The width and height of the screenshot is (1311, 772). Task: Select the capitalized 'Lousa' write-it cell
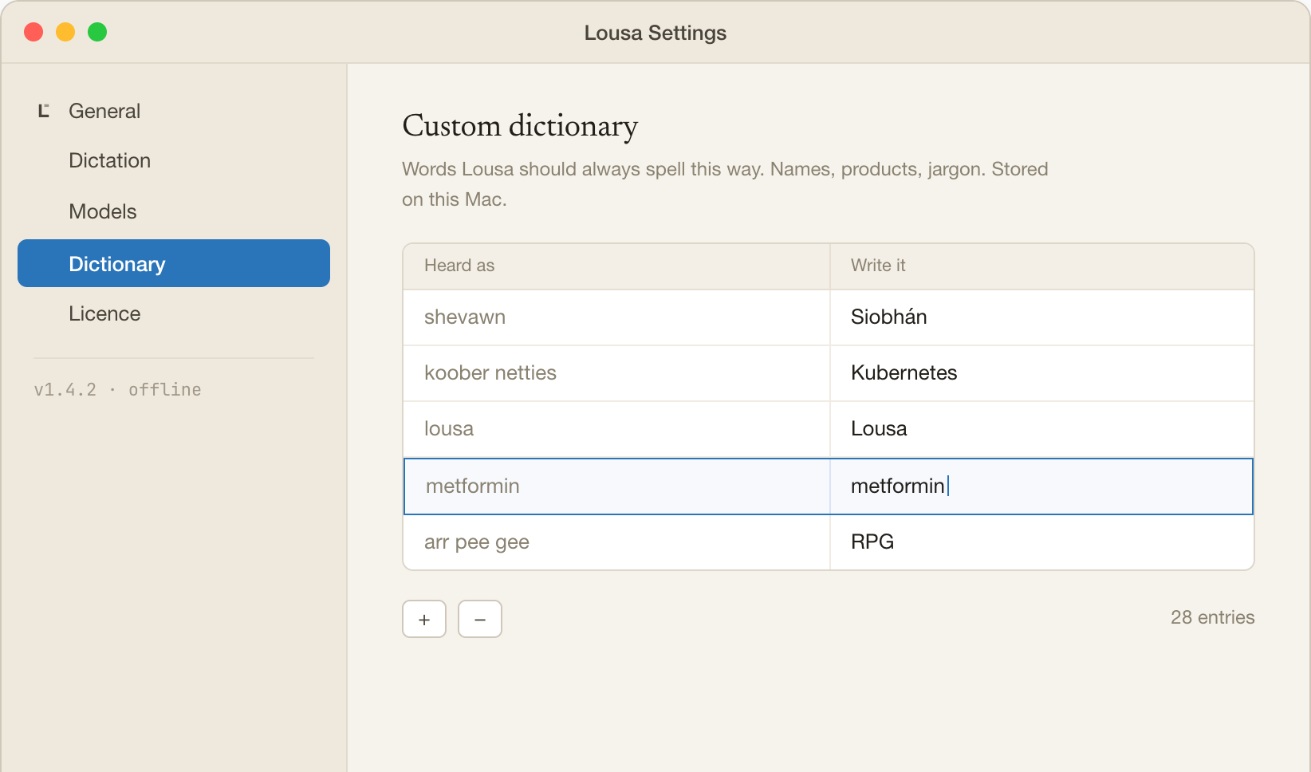click(x=1042, y=429)
